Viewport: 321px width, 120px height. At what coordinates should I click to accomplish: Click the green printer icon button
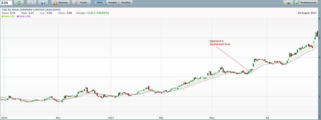288,3
